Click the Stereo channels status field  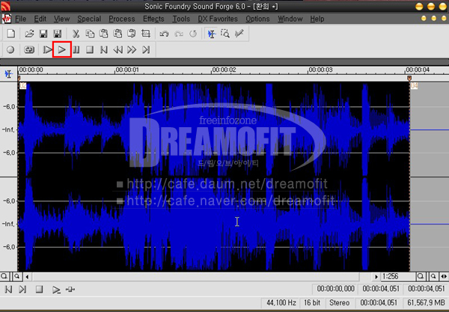[339, 302]
